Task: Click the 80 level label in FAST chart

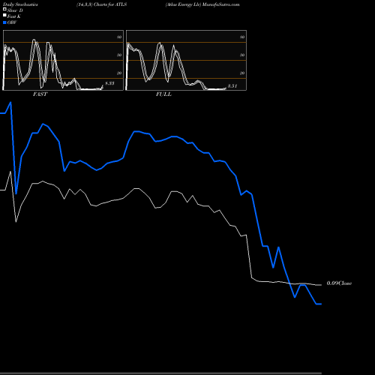Action: [x=119, y=37]
